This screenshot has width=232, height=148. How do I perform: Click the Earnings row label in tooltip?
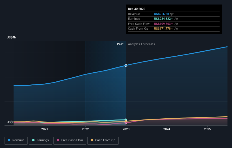point(134,19)
